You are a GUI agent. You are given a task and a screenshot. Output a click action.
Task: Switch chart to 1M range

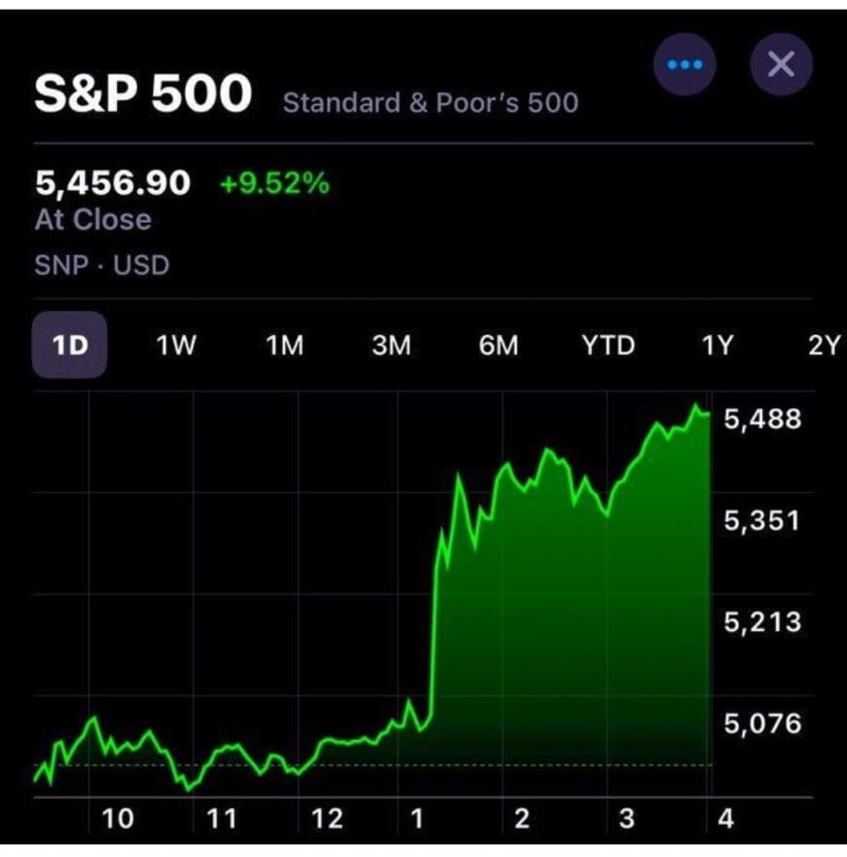284,346
